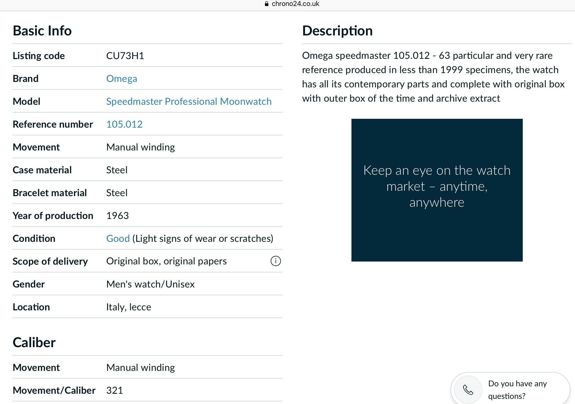Image resolution: width=575 pixels, height=404 pixels.
Task: Click the description paragraph text
Action: click(433, 77)
